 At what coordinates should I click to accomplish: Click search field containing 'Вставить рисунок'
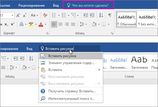point(70,49)
